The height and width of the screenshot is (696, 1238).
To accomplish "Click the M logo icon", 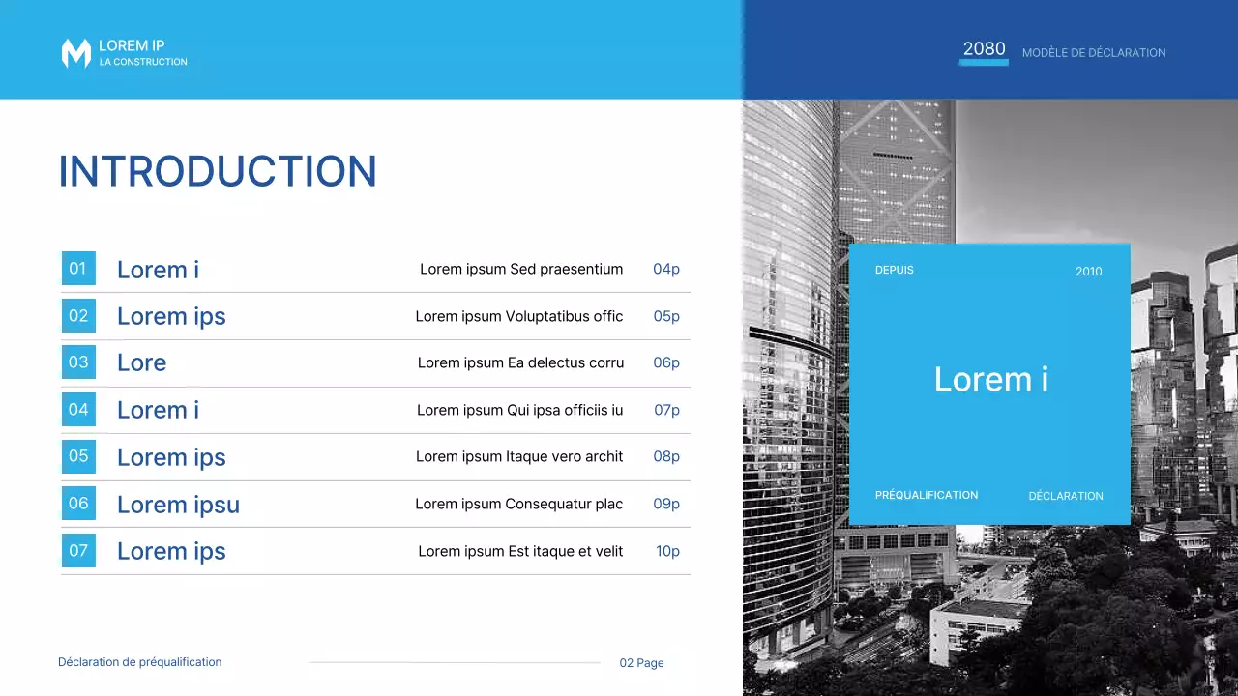I will (x=75, y=54).
